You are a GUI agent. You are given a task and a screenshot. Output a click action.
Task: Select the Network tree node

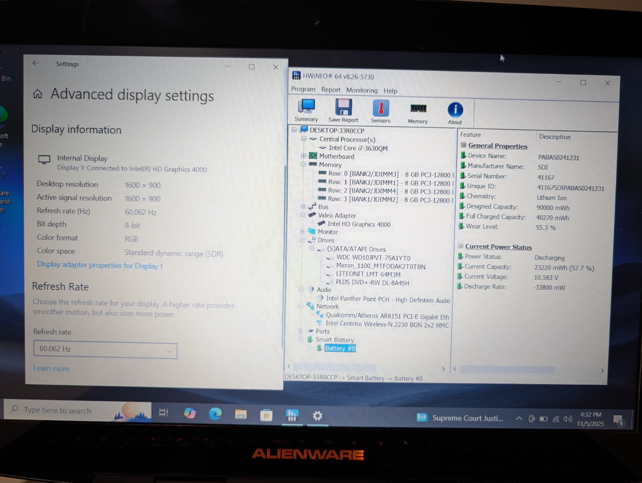click(327, 306)
